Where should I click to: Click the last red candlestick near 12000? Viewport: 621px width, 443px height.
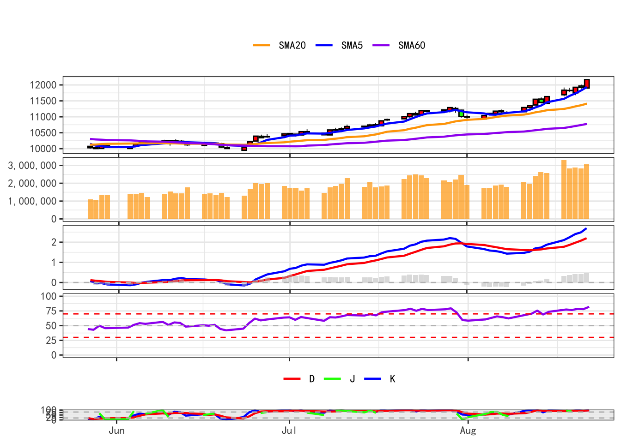coord(587,84)
